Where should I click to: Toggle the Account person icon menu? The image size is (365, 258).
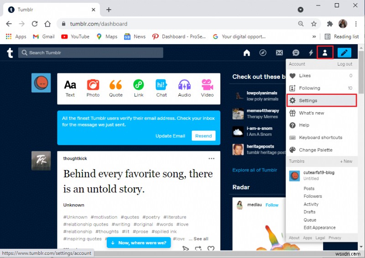pos(325,52)
